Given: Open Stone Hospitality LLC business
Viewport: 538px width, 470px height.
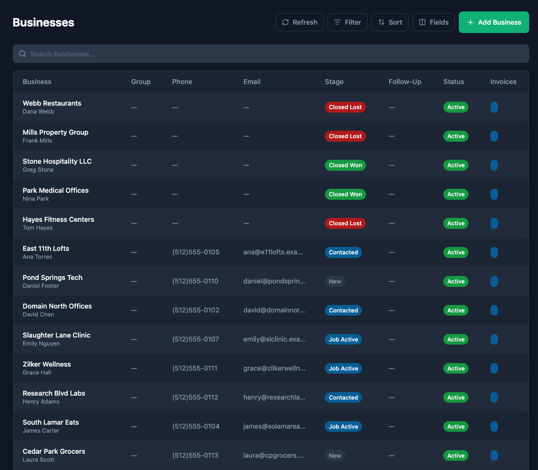Looking at the screenshot, I should click(x=271, y=165).
